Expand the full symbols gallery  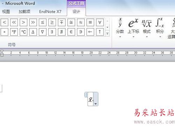click(x=107, y=33)
